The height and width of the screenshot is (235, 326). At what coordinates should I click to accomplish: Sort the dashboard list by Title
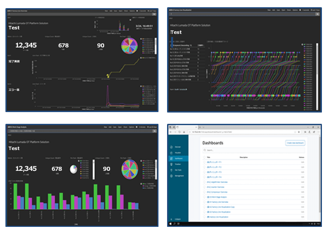[209, 157]
